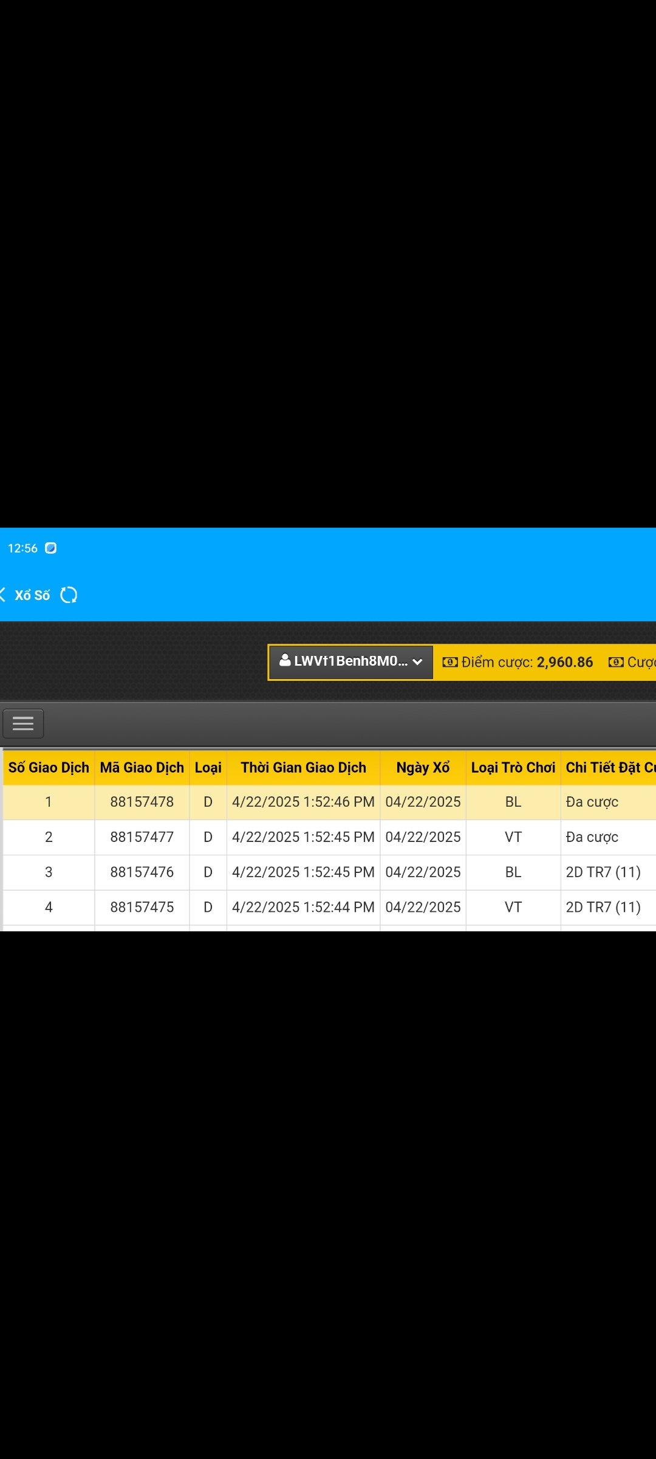Click the refresh icon next to Xổ Số
The image size is (656, 1459).
(69, 595)
